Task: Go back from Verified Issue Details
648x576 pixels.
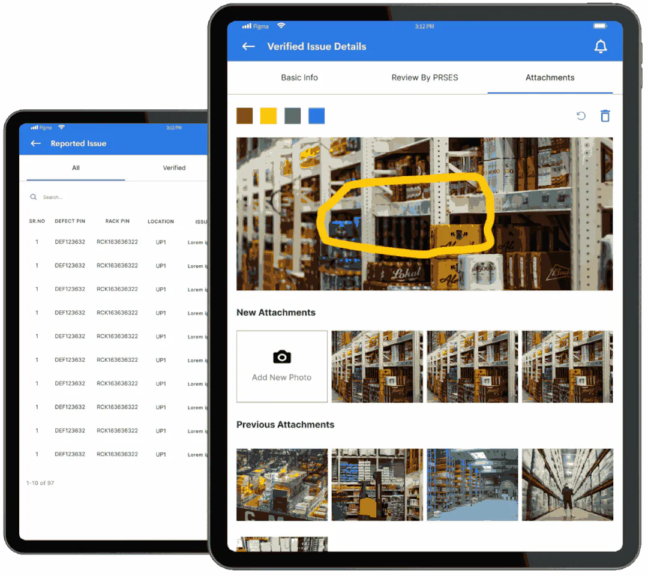Action: pos(248,47)
